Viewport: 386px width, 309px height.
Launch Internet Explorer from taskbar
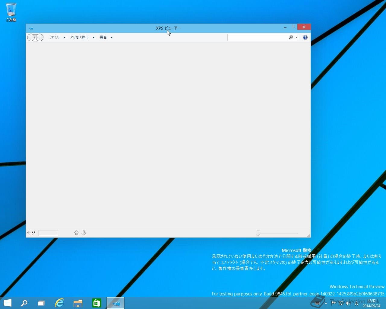click(x=59, y=303)
